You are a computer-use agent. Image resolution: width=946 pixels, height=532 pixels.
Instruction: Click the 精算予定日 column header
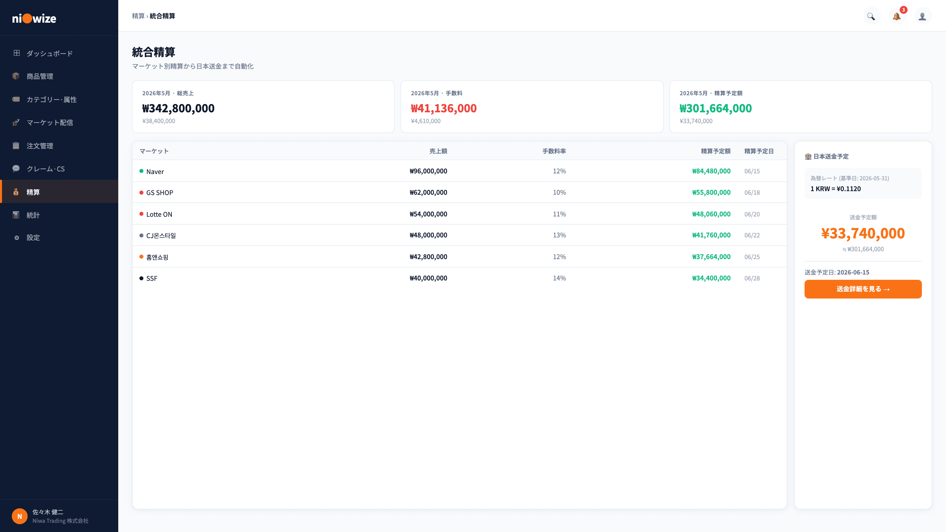tap(759, 151)
